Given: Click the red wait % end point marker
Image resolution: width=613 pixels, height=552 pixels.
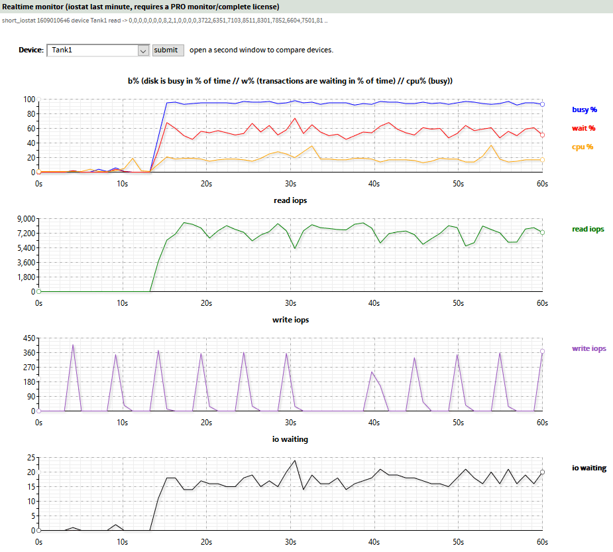Looking at the screenshot, I should [542, 135].
